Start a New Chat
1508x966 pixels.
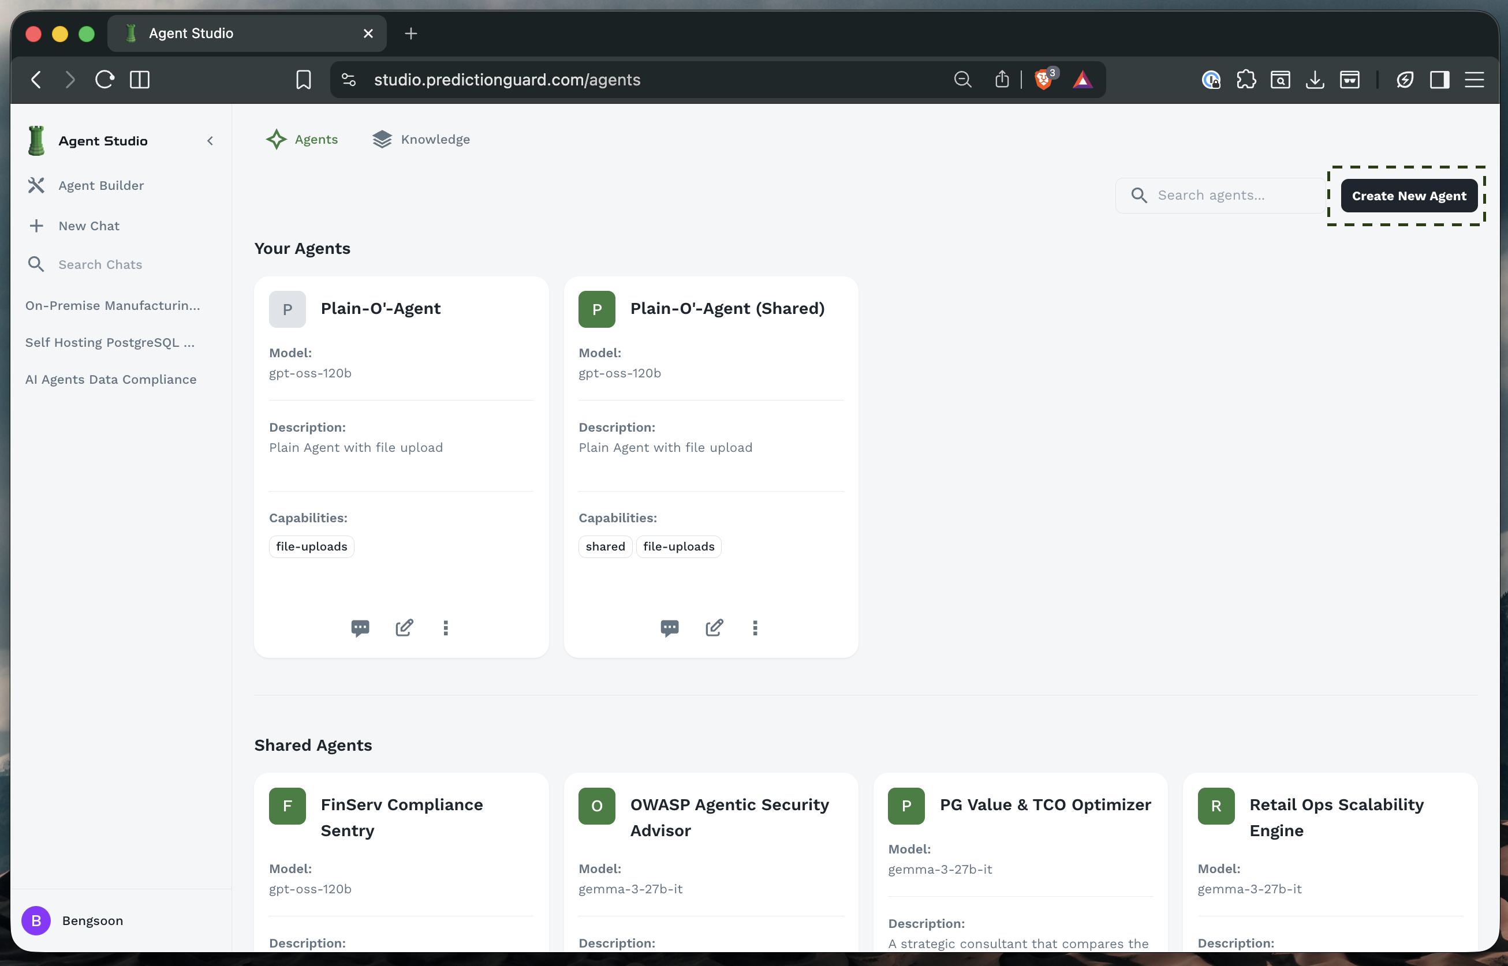pos(88,225)
